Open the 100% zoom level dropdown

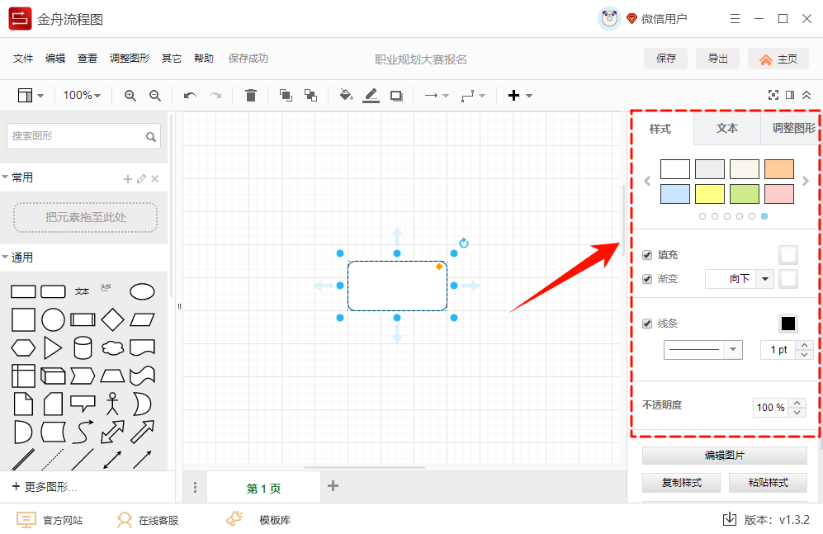(82, 95)
